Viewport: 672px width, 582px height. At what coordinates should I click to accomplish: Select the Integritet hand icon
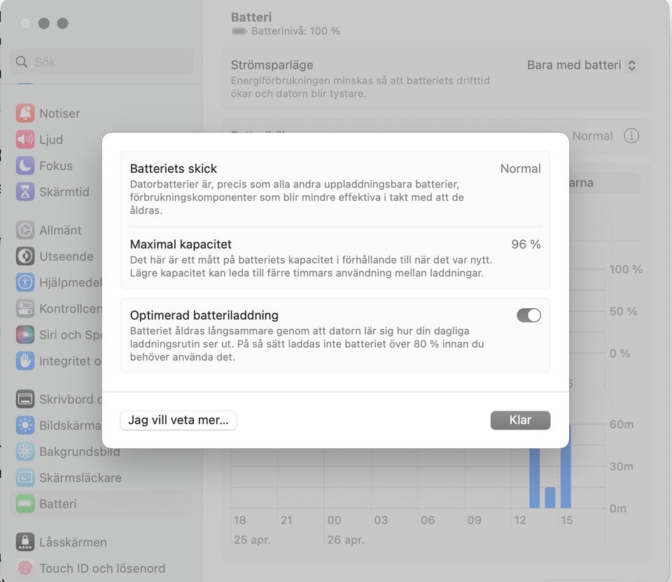[25, 360]
